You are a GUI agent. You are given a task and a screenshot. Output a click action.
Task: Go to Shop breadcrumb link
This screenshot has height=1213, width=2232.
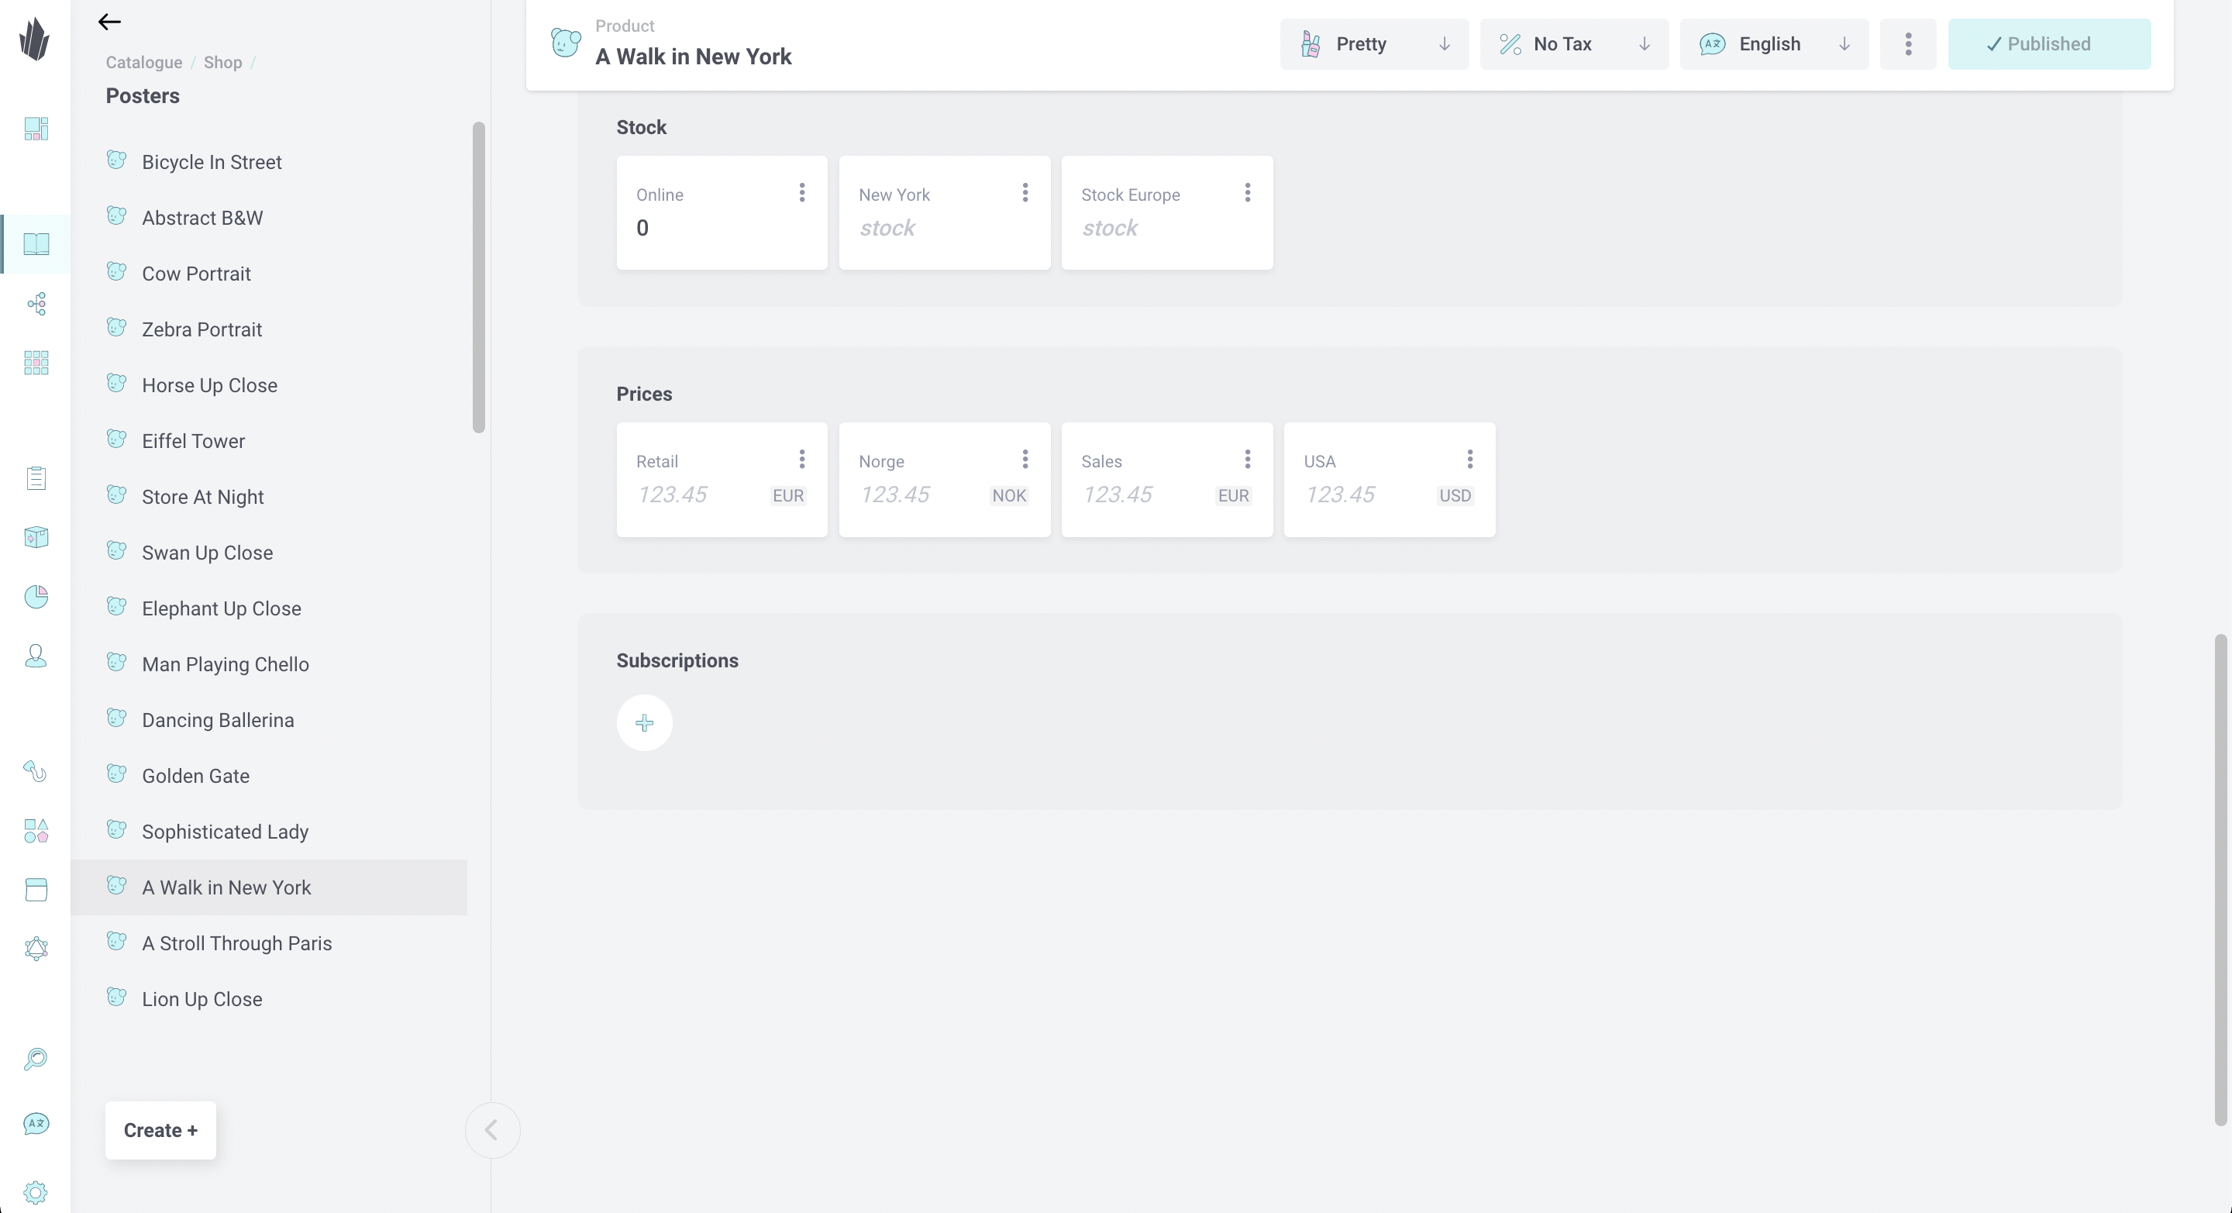click(222, 62)
